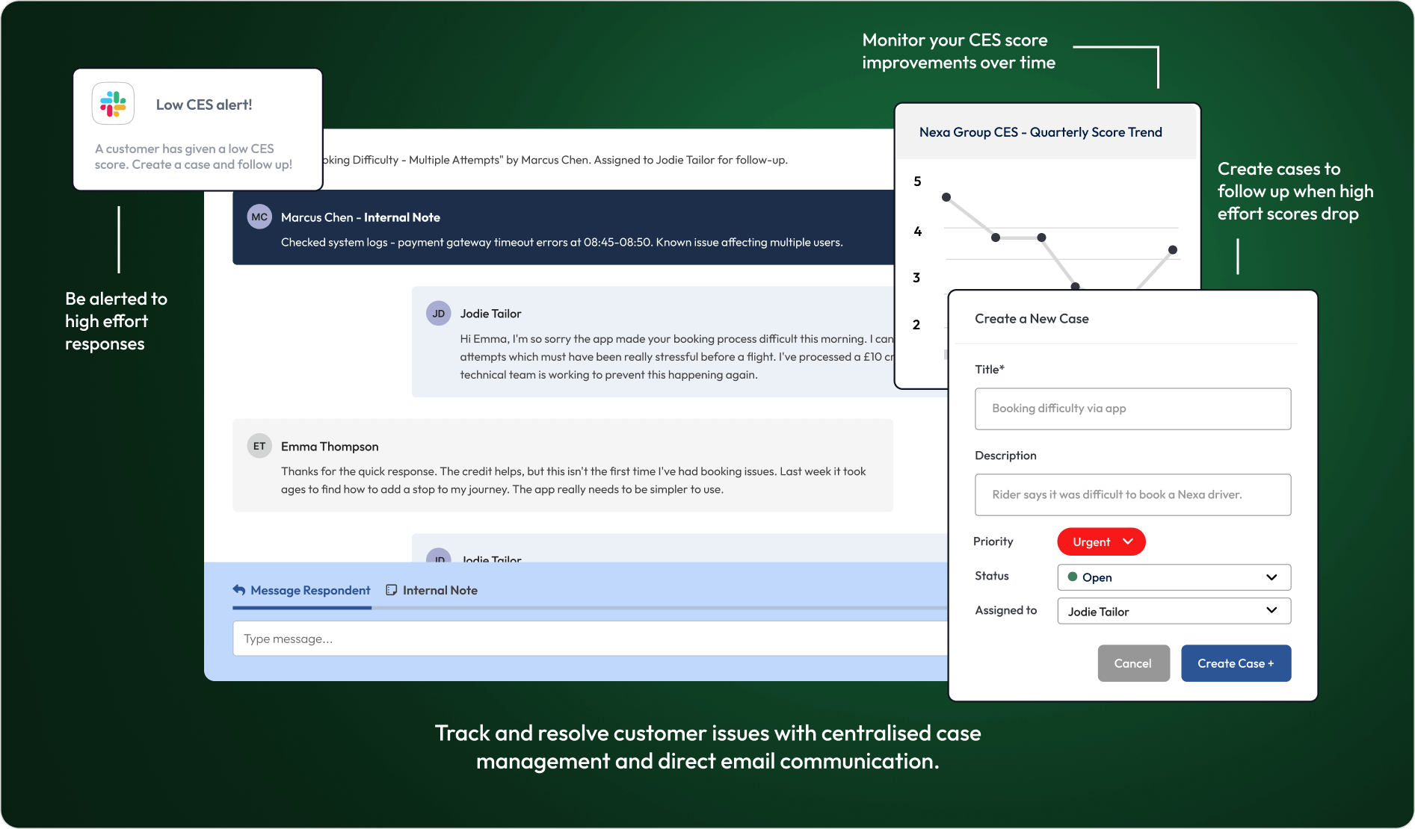Viewport: 1415px width, 829px height.
Task: Expand the Assigned to dropdown chevron
Action: pyautogui.click(x=1271, y=611)
